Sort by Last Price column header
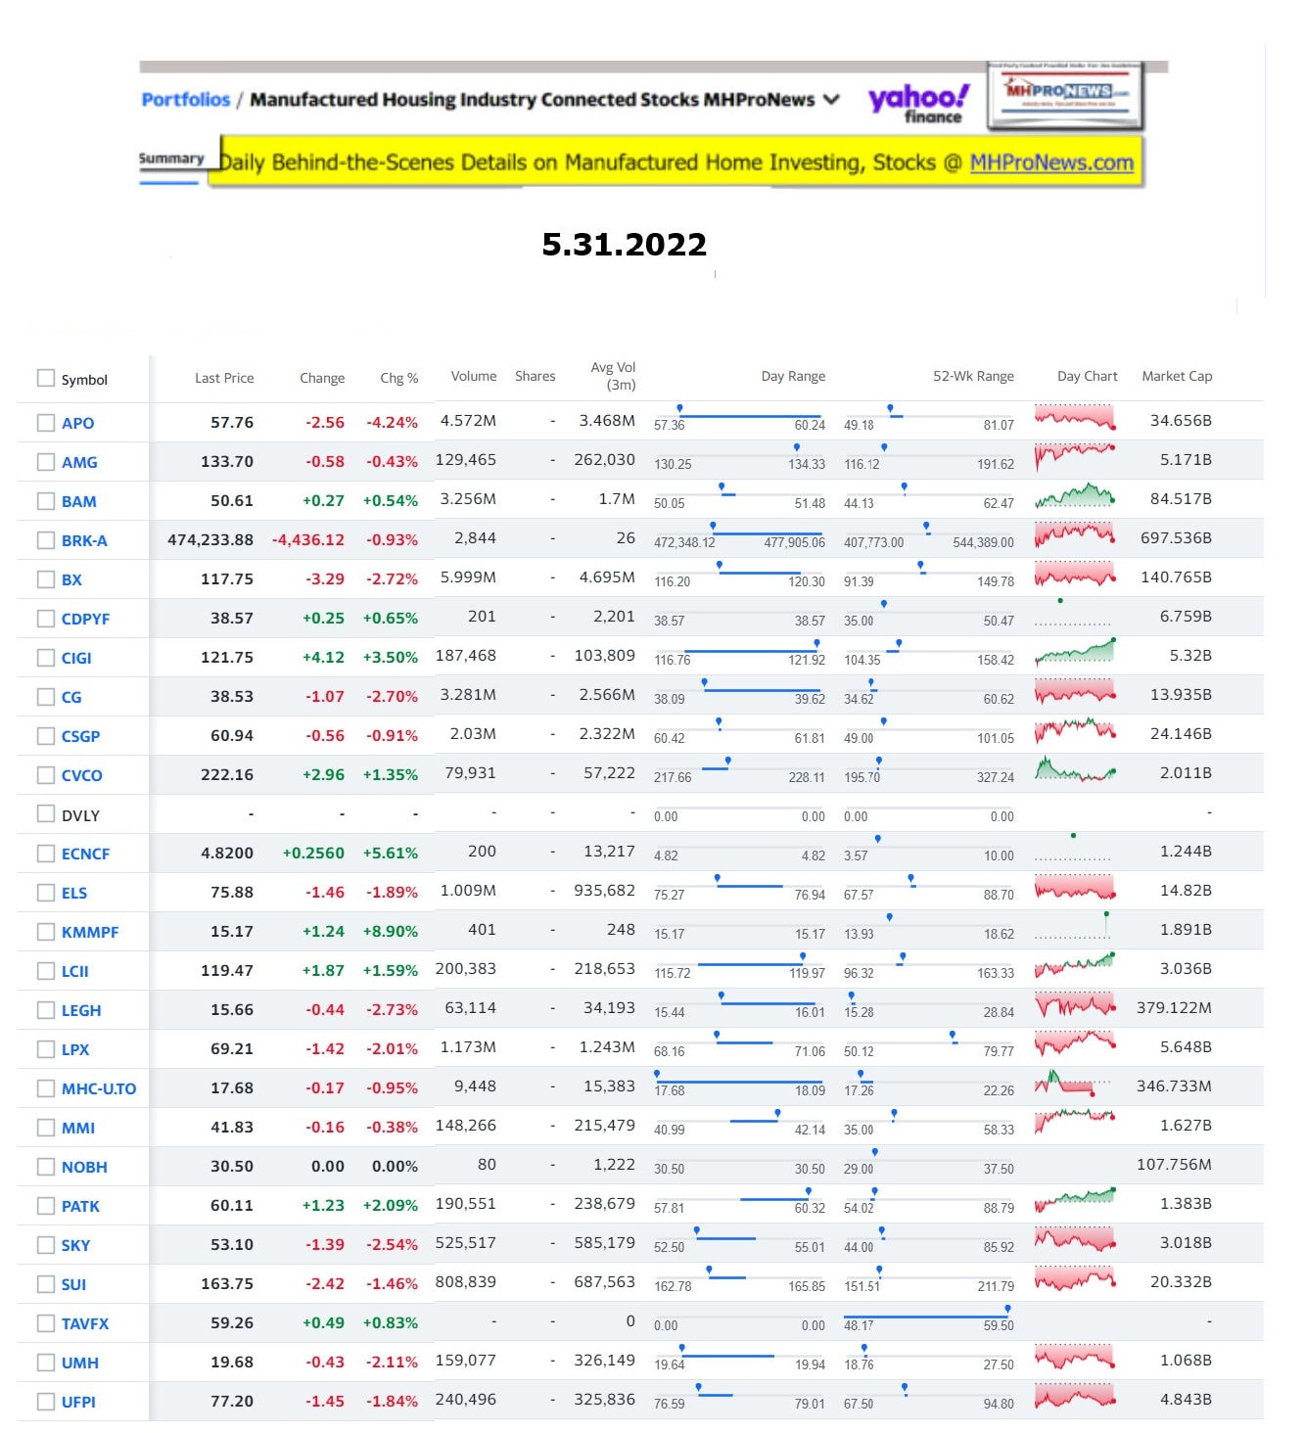Screen dimensions: 1305x1433 coord(224,378)
